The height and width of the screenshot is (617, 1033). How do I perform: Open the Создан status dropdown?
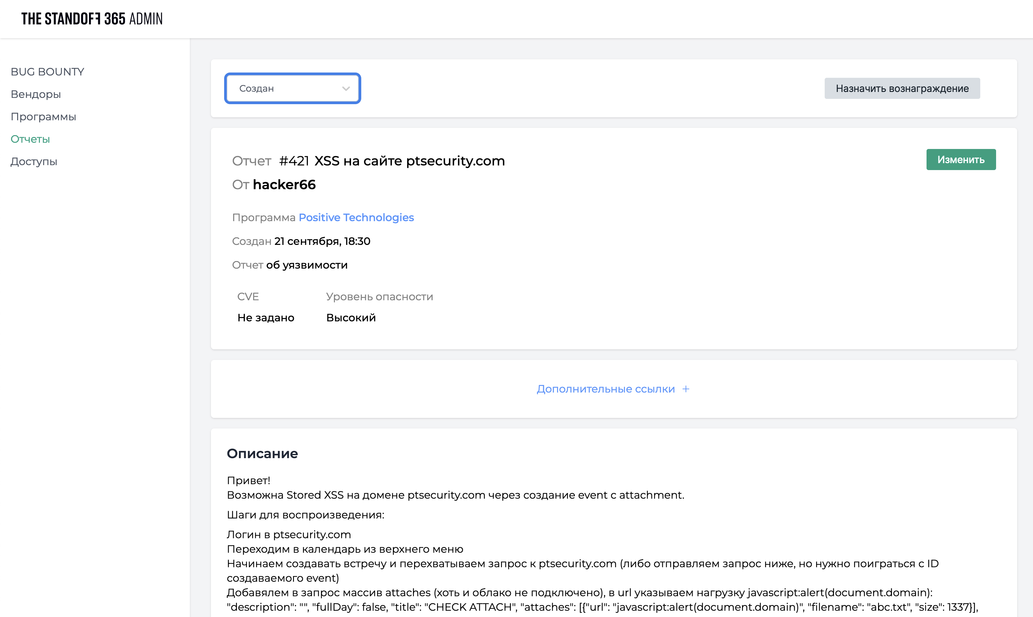(292, 89)
